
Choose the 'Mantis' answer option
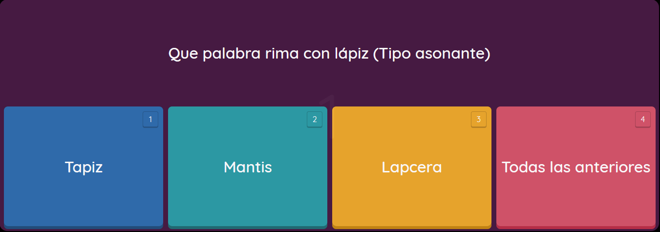point(248,167)
